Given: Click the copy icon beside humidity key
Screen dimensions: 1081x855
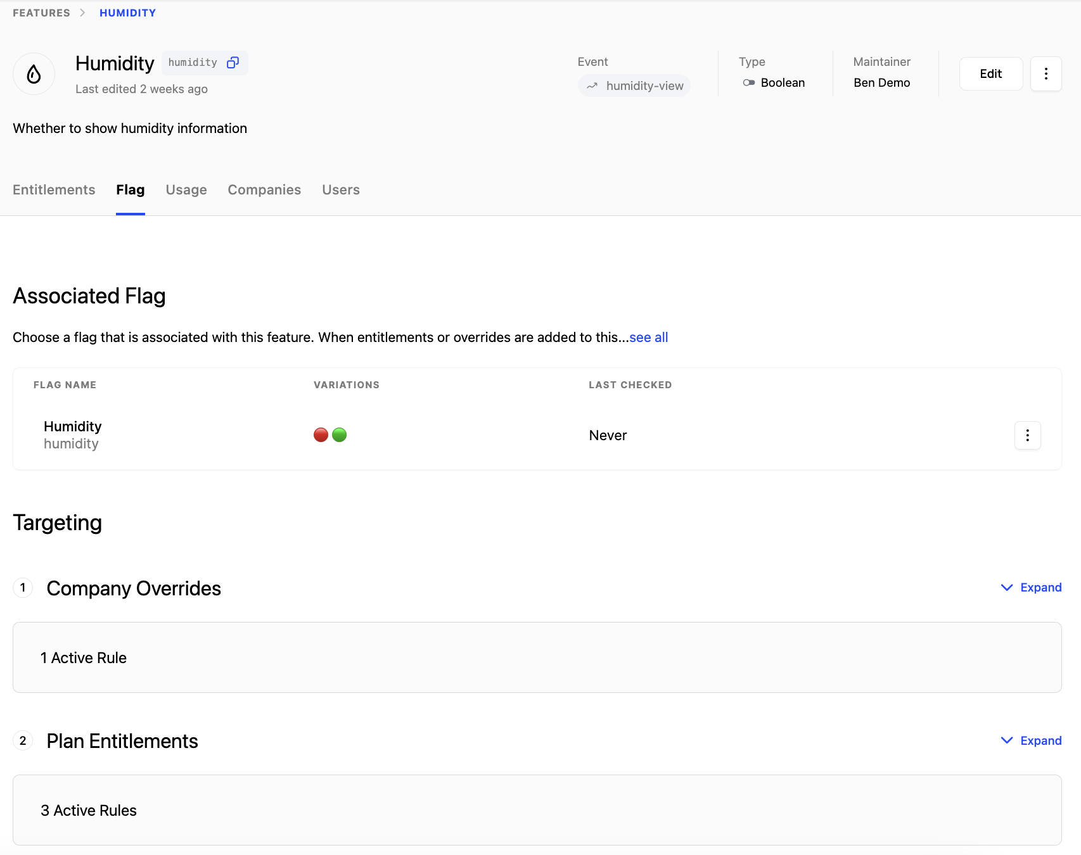Looking at the screenshot, I should (x=233, y=63).
